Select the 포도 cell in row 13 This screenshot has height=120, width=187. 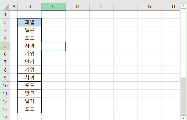pyautogui.click(x=30, y=109)
